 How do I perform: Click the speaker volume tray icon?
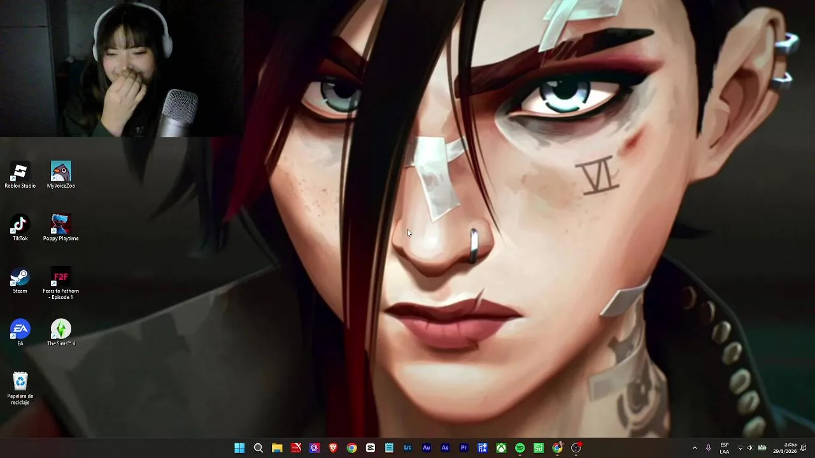[750, 448]
